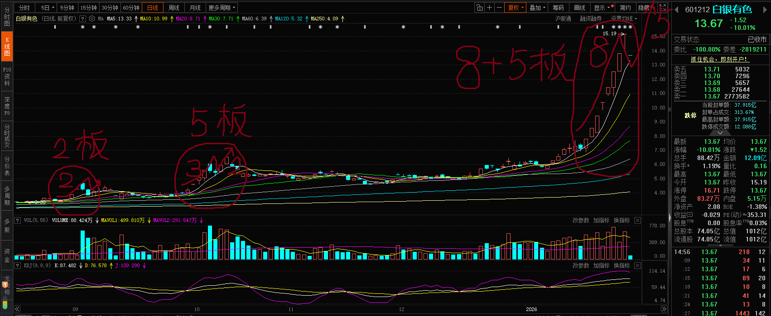The width and height of the screenshot is (771, 316).
Task: Click help icon for VOL indicator
Action: click(18, 221)
